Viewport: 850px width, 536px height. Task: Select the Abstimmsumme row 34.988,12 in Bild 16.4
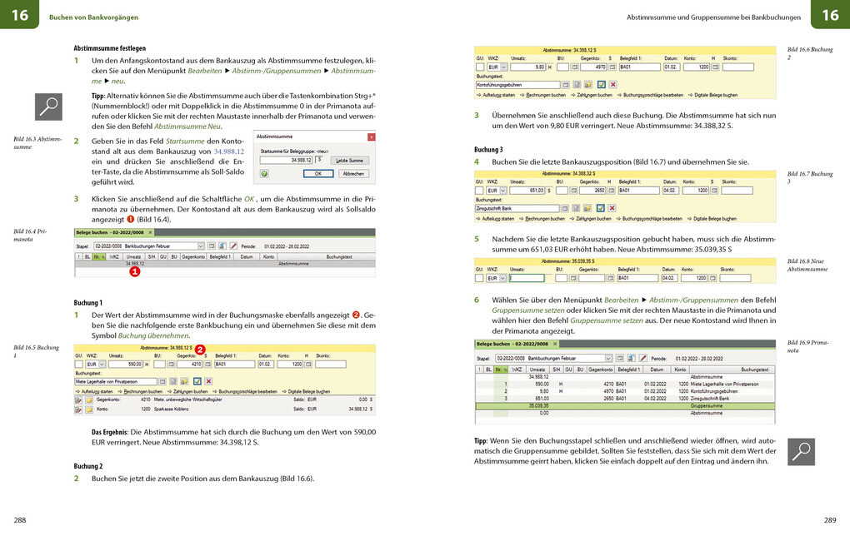[x=224, y=264]
